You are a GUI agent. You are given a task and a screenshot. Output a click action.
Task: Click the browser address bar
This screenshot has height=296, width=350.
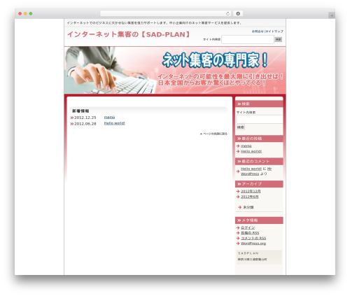(165, 14)
